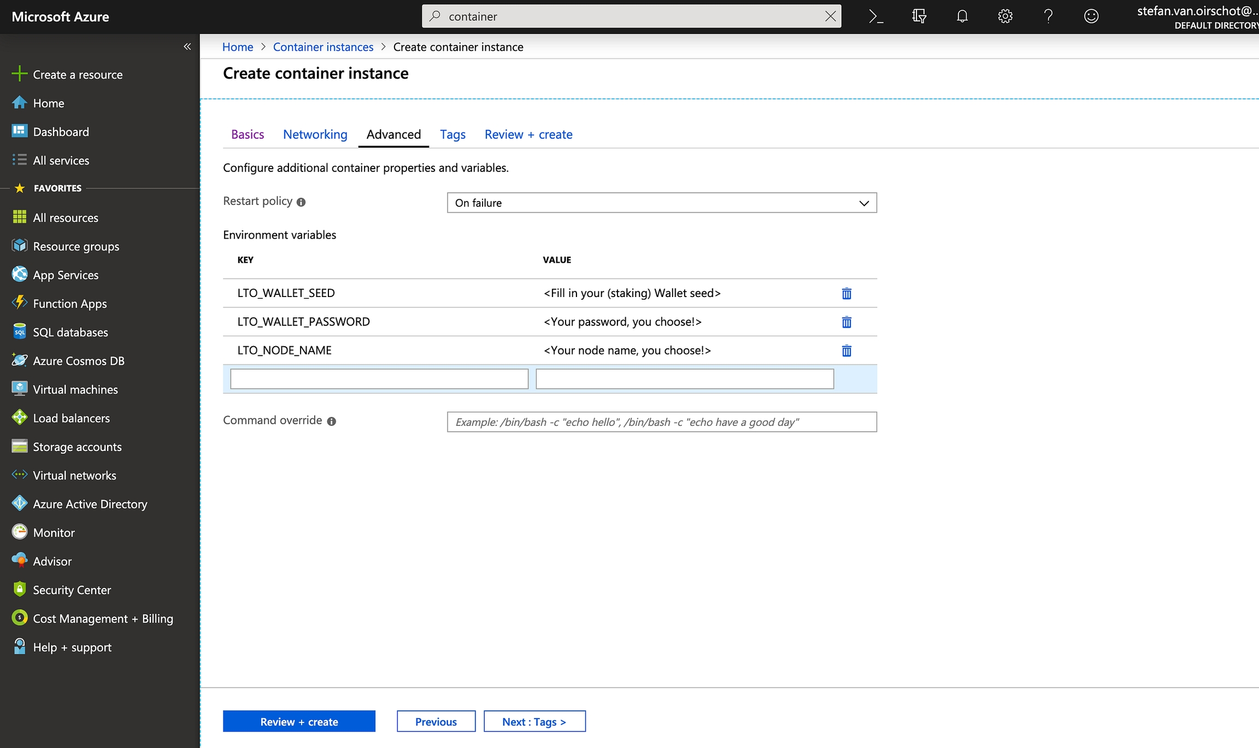Collapse the left sidebar menu
Viewport: 1259px width, 748px height.
tap(187, 46)
